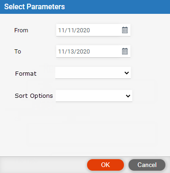Viewport: 170px width, 173px height.
Task: Click the To date field showing 11/13/2020
Action: [93, 51]
